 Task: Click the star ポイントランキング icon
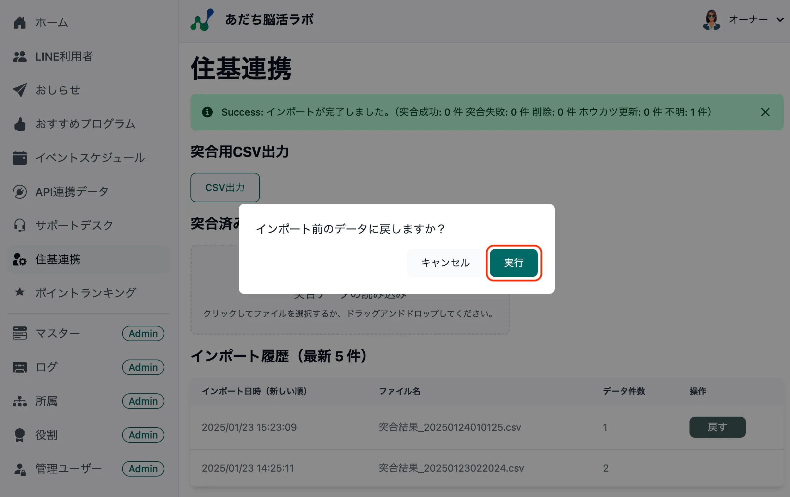(20, 292)
